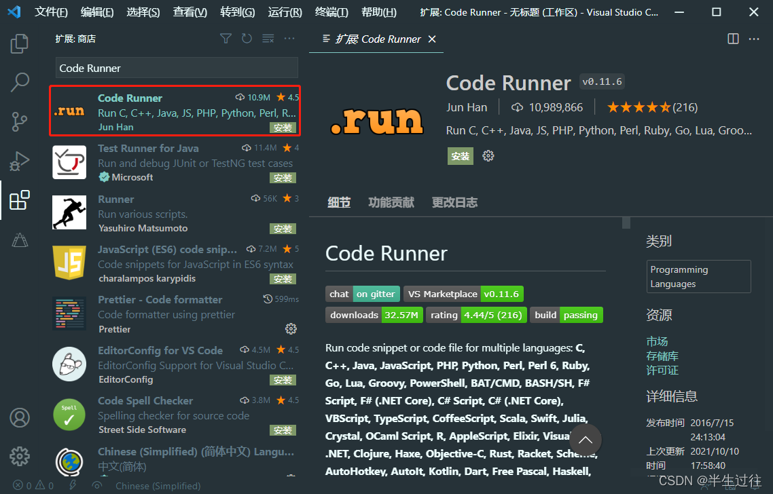
Task: Open the Run and Debug view
Action: tap(19, 161)
